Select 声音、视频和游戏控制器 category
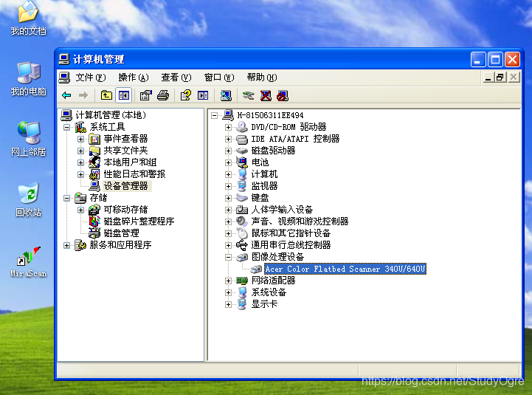Image resolution: width=532 pixels, height=395 pixels. 300,221
